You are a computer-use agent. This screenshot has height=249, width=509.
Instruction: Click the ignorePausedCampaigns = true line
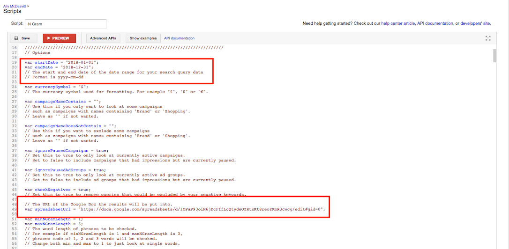click(x=67, y=150)
